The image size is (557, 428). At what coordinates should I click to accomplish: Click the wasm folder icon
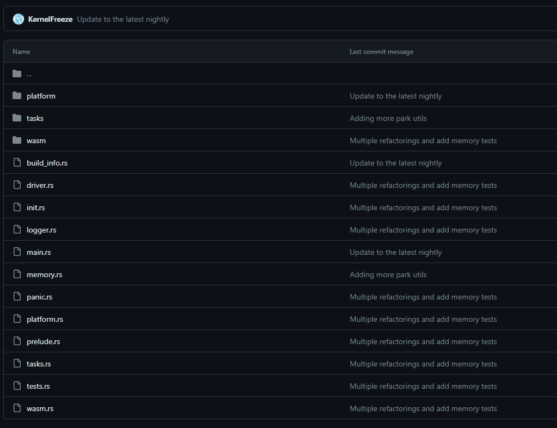pyautogui.click(x=17, y=140)
